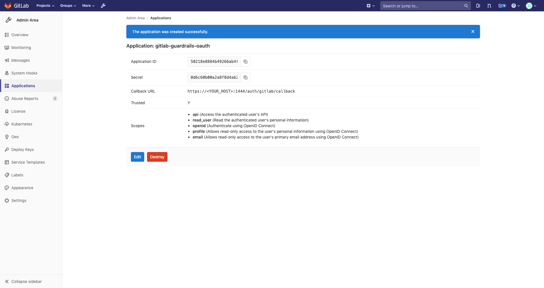Open the Appearance sidebar item
The height and width of the screenshot is (288, 544).
(x=31, y=188)
